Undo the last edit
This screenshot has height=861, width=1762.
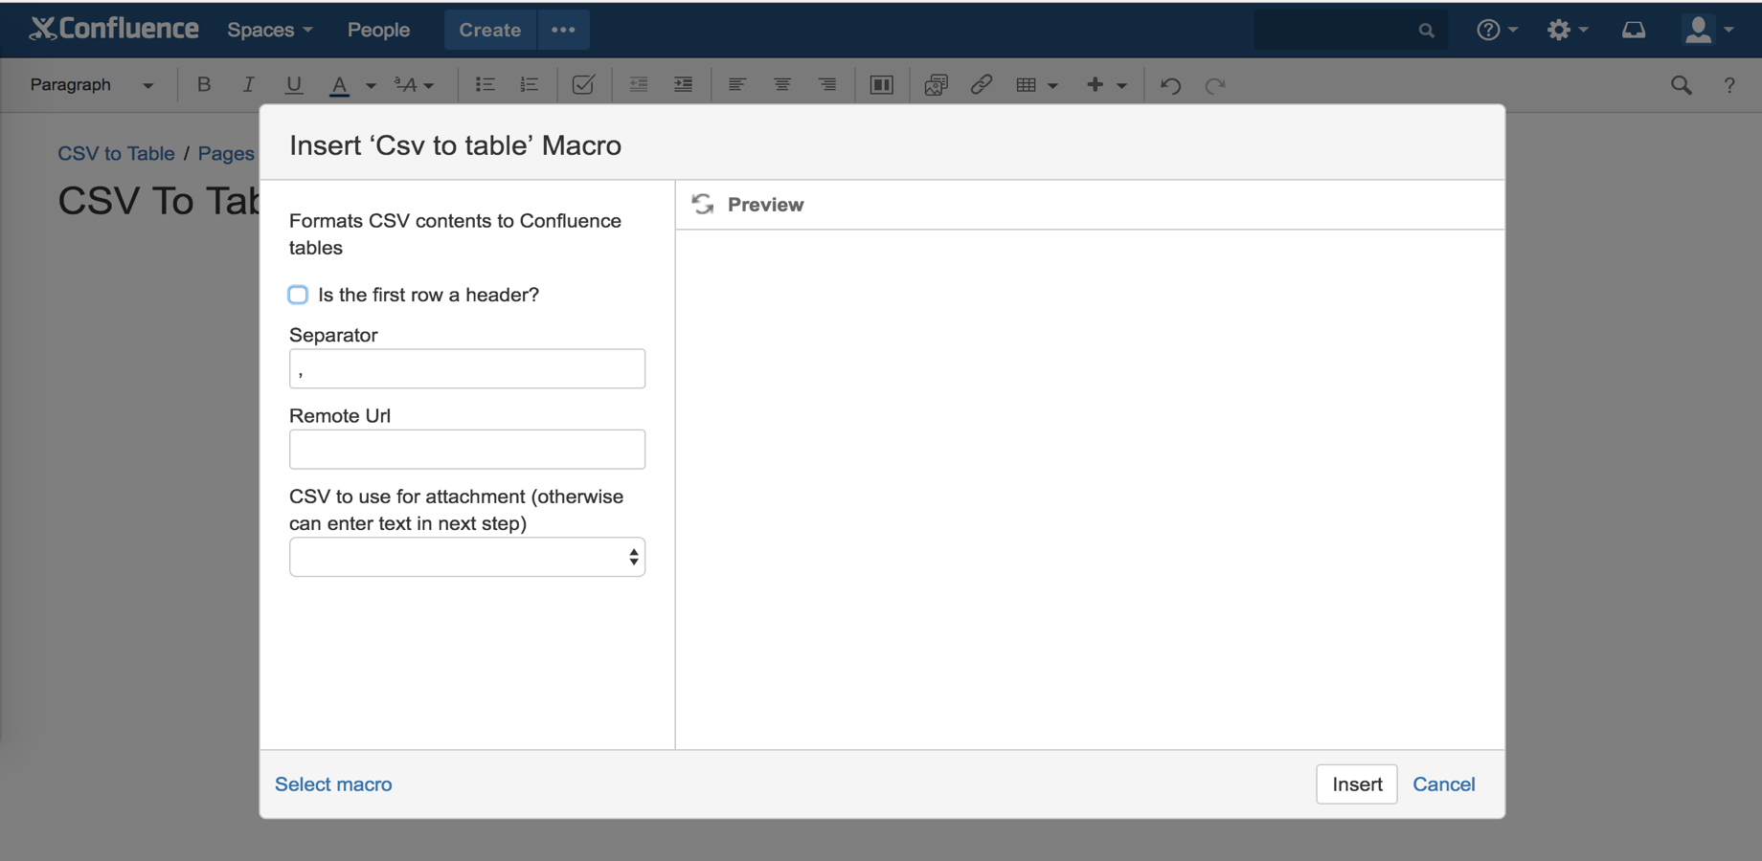1170,85
